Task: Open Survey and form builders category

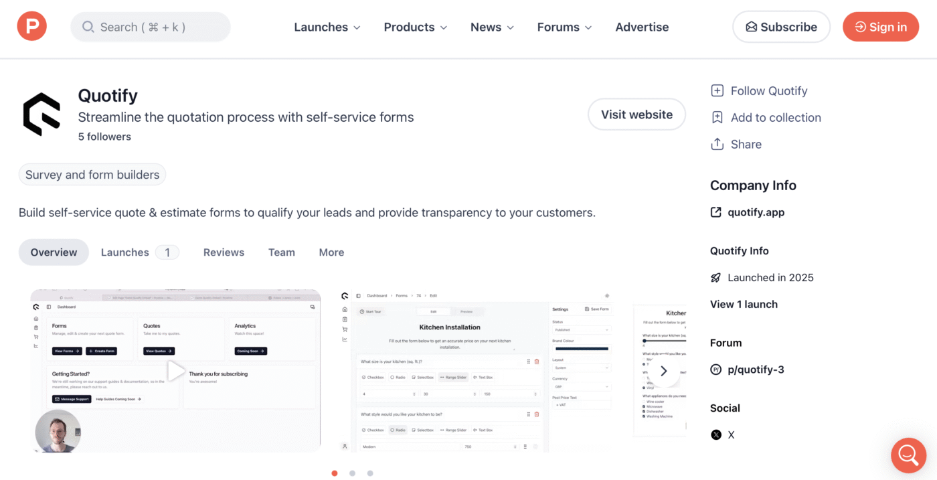Action: (x=92, y=175)
